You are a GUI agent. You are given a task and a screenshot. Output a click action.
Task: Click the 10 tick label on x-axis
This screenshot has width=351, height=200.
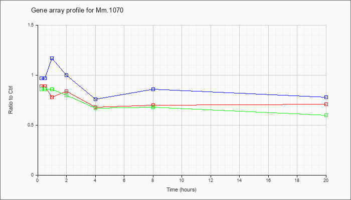tap(182, 180)
